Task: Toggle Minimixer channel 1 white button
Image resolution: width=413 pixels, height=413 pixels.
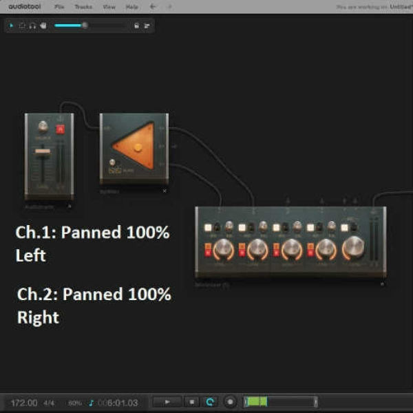Action: pyautogui.click(x=208, y=227)
